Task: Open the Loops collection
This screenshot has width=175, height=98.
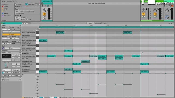Action: (6, 9)
